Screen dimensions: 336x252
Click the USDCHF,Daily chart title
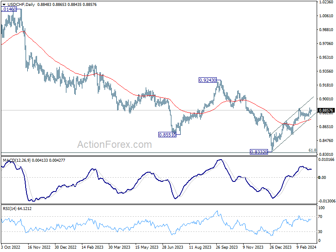[21, 5]
